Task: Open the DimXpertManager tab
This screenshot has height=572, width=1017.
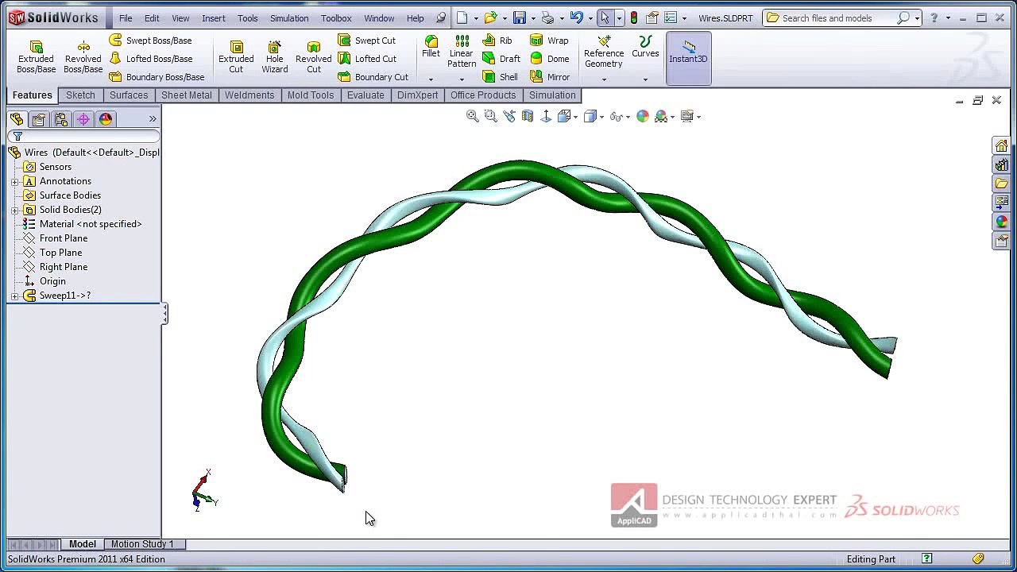Action: (x=83, y=119)
